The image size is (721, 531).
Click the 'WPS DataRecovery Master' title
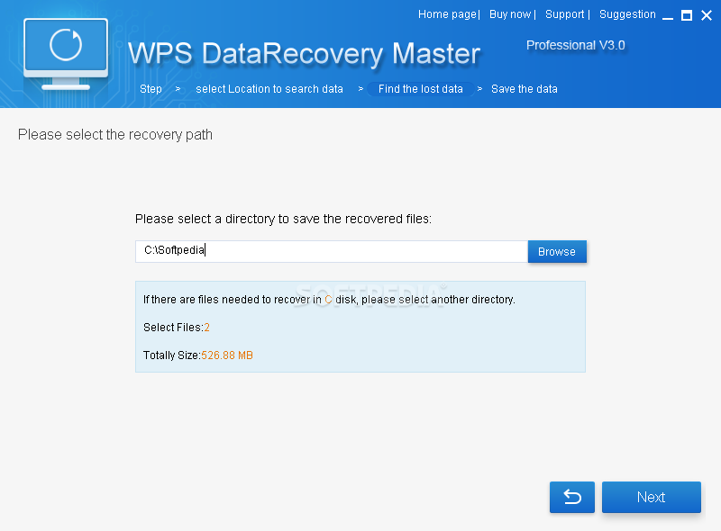304,54
